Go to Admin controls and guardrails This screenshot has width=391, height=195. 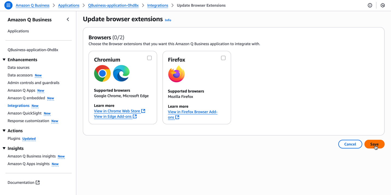click(x=33, y=83)
